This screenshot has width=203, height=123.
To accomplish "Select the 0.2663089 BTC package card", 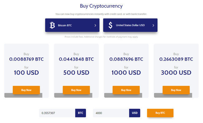I will pyautogui.click(x=176, y=71).
